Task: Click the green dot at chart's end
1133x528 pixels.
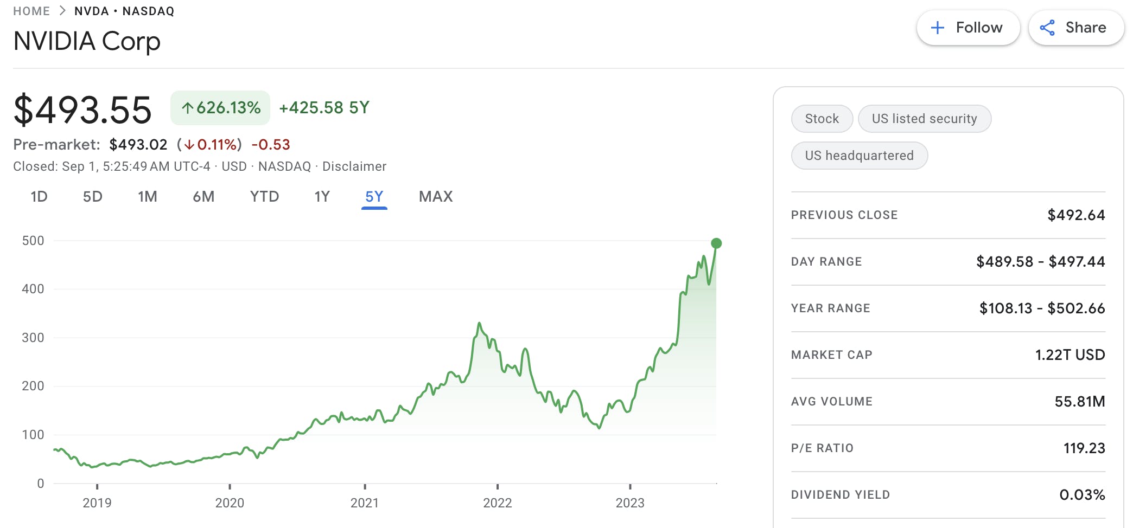Action: (x=716, y=243)
